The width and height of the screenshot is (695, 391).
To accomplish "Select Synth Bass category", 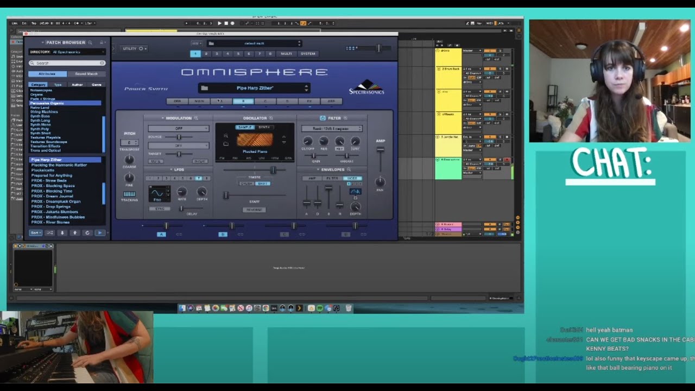I will pos(40,116).
